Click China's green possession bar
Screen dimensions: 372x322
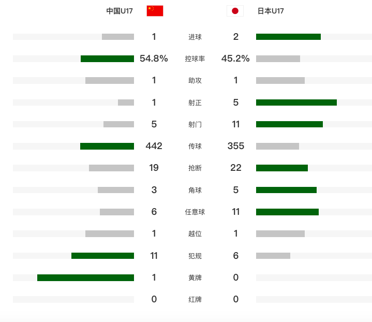[x=107, y=58]
